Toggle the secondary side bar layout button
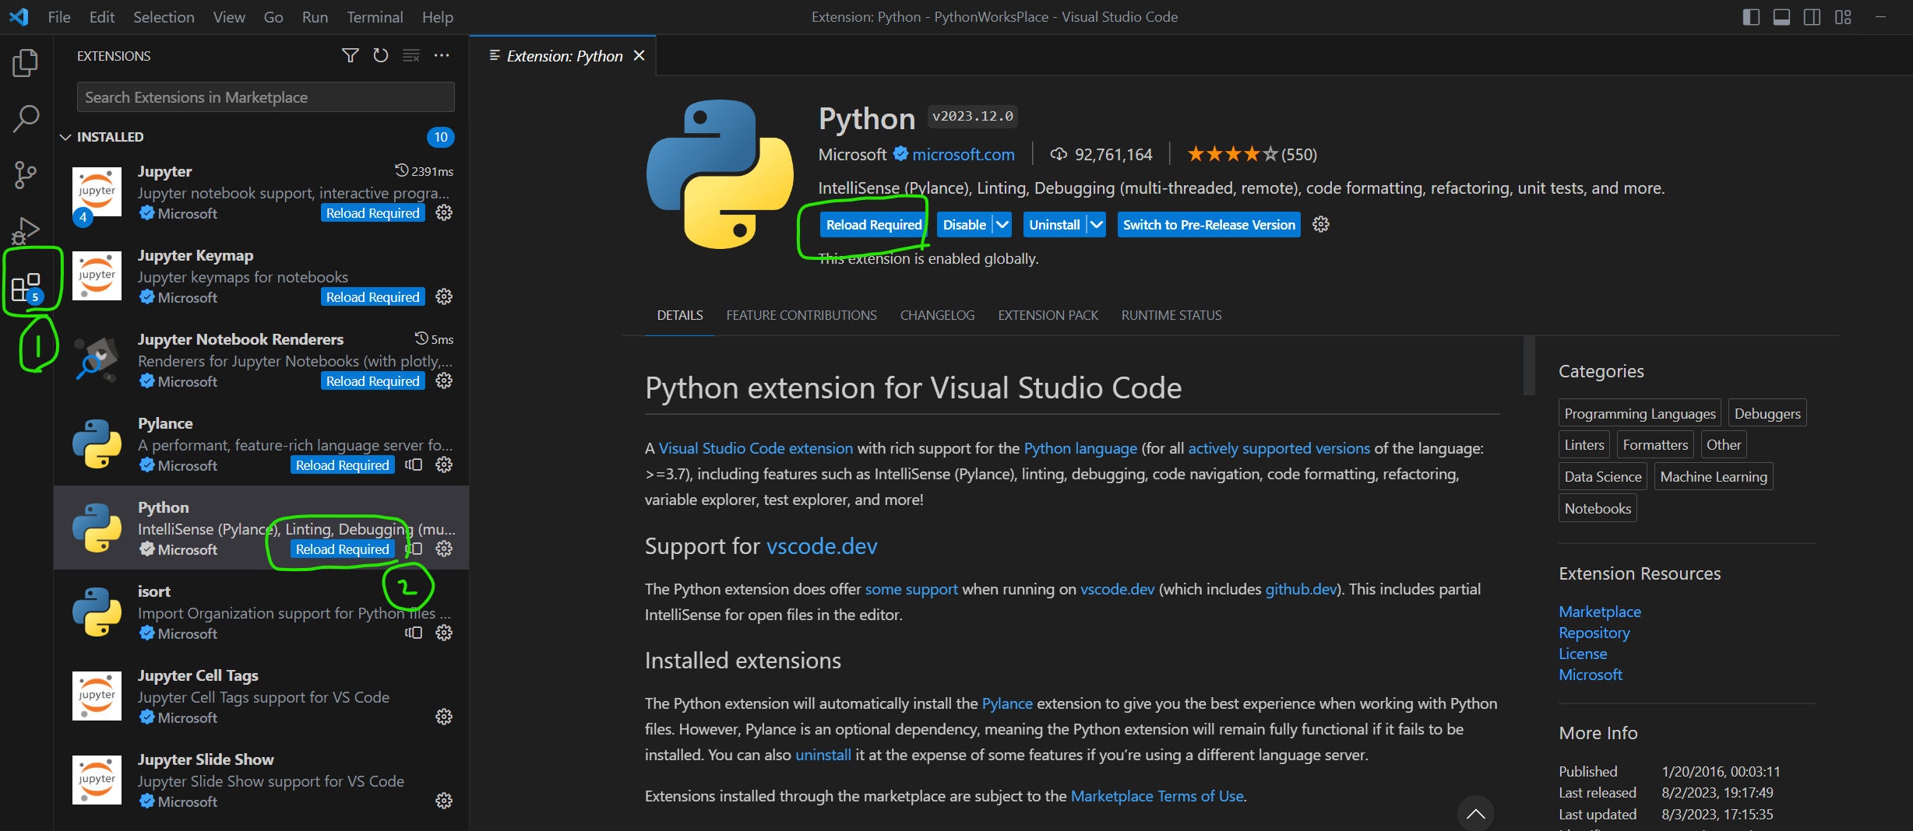This screenshot has height=831, width=1913. [x=1813, y=17]
